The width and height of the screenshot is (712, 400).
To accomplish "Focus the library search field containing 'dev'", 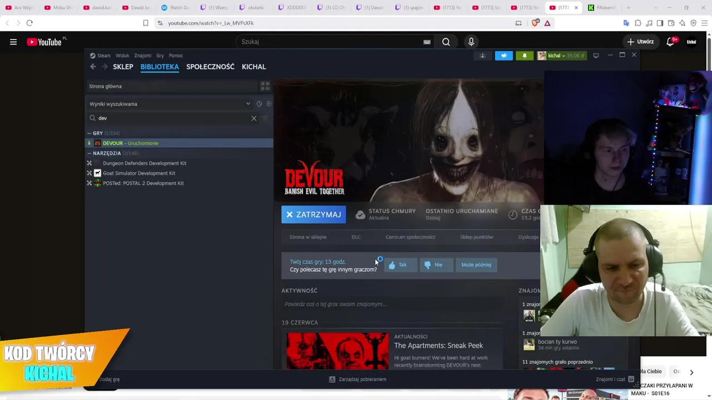I will (172, 118).
